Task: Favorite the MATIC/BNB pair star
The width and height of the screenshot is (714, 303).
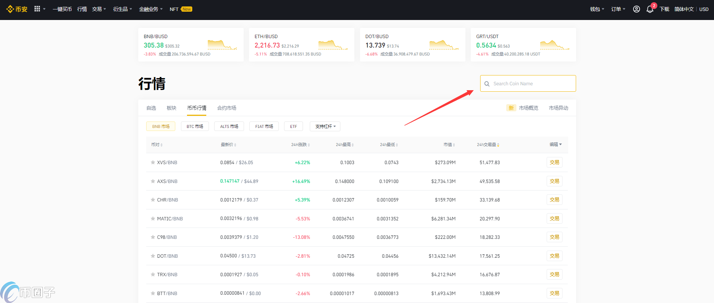Action: coord(153,219)
